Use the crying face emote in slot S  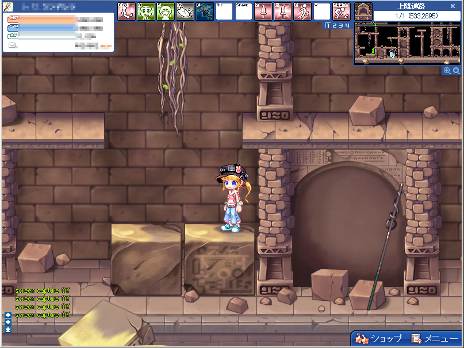[x=166, y=12]
